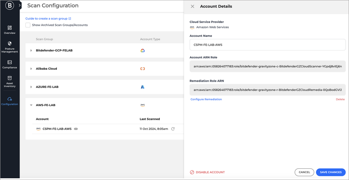
Task: Close the Account Details panel
Action: pos(193,7)
